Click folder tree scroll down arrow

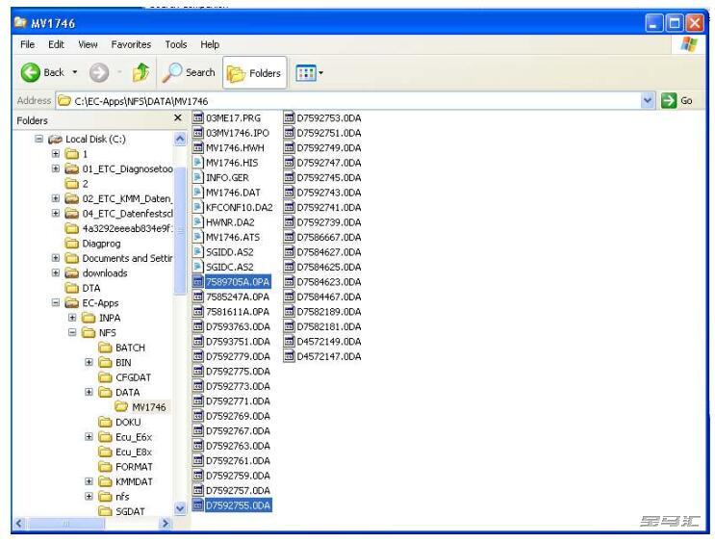180,508
